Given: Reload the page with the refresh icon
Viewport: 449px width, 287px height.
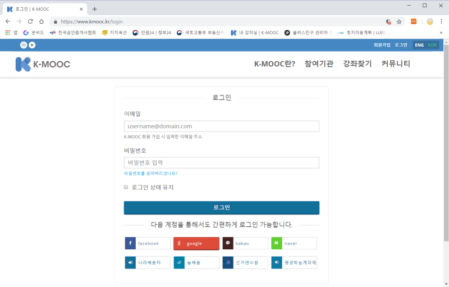Looking at the screenshot, I should coord(30,21).
